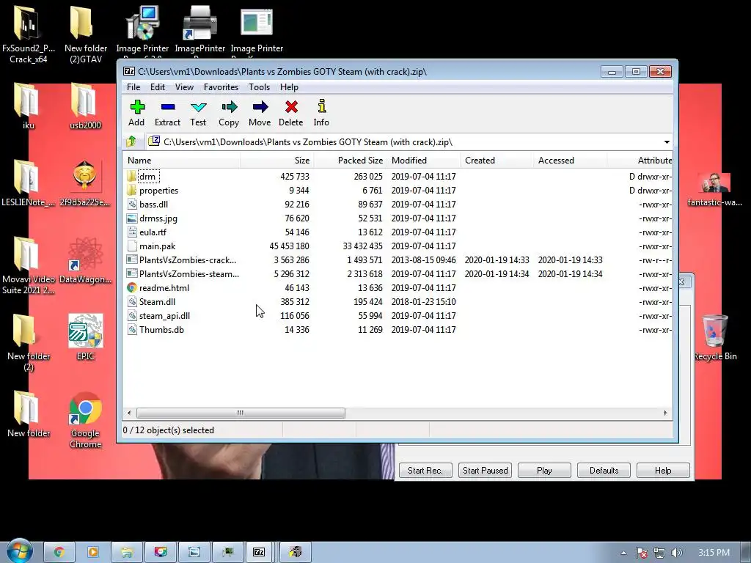Sort by the Packed Size column header
Image resolution: width=751 pixels, height=563 pixels.
[x=350, y=161]
